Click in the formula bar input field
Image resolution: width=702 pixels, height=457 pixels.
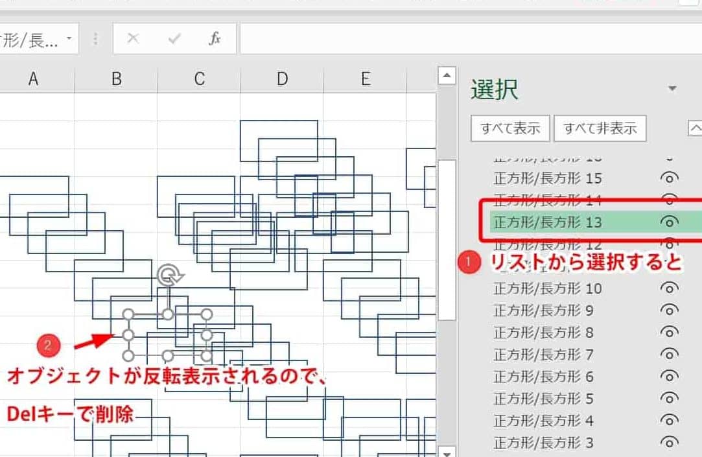(467, 39)
